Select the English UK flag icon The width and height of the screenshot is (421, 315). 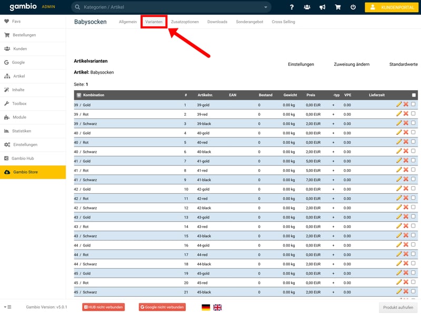tap(217, 307)
